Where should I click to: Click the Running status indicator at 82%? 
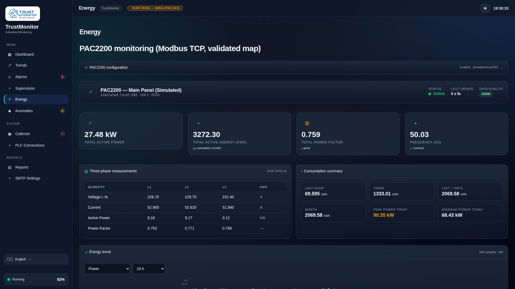click(36, 279)
